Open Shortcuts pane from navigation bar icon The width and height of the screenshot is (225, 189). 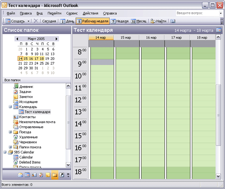click(x=62, y=175)
